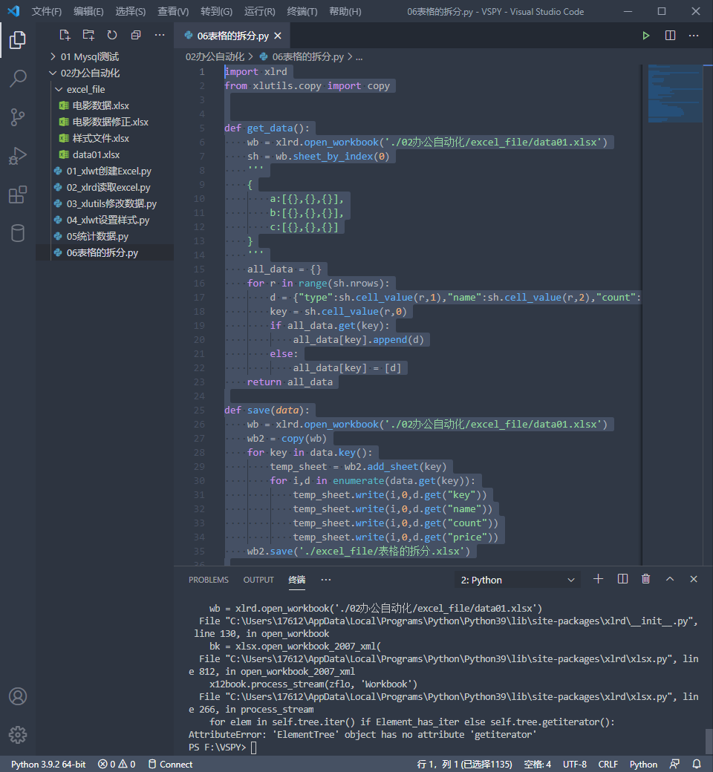Open the 帮助(H) menu
Viewport: 713px width, 772px height.
345,11
